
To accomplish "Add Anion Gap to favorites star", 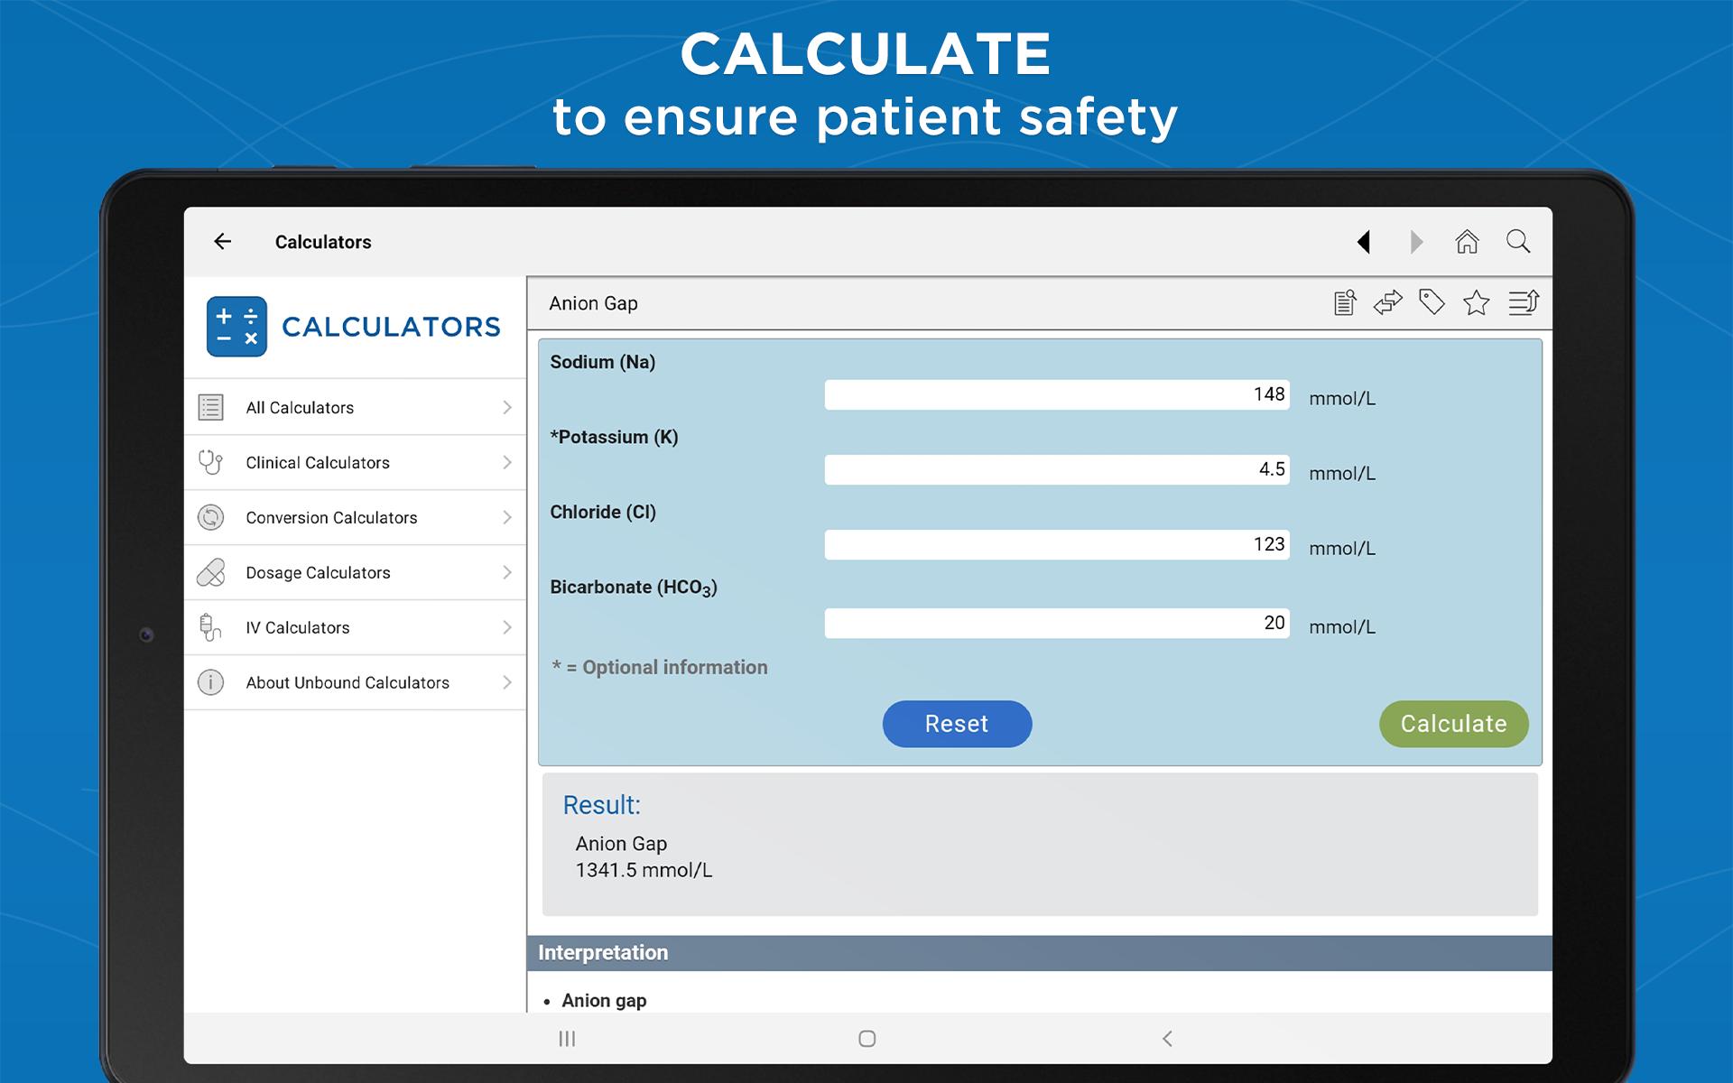I will tap(1477, 302).
